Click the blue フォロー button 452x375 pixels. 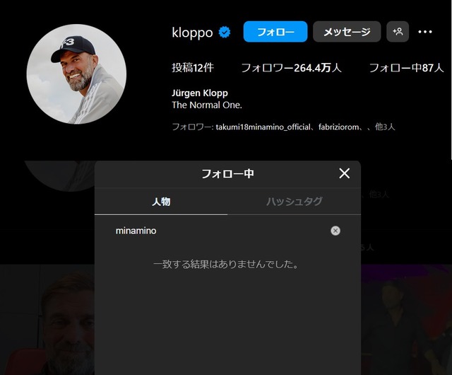coord(275,32)
